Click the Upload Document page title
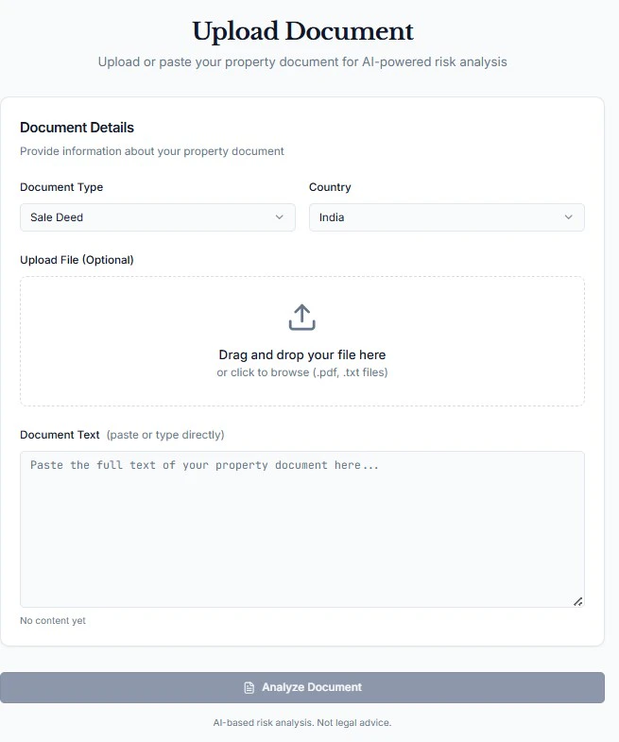 302,31
